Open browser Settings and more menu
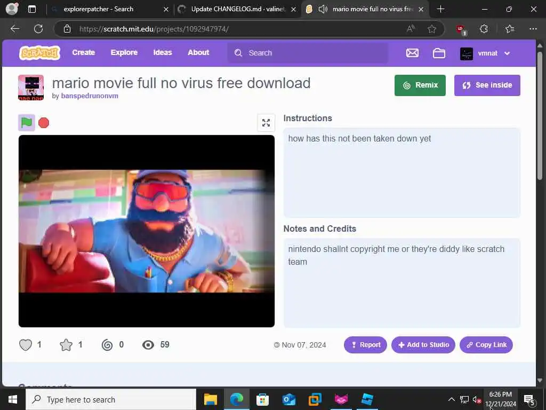Image resolution: width=546 pixels, height=410 pixels. pos(533,29)
